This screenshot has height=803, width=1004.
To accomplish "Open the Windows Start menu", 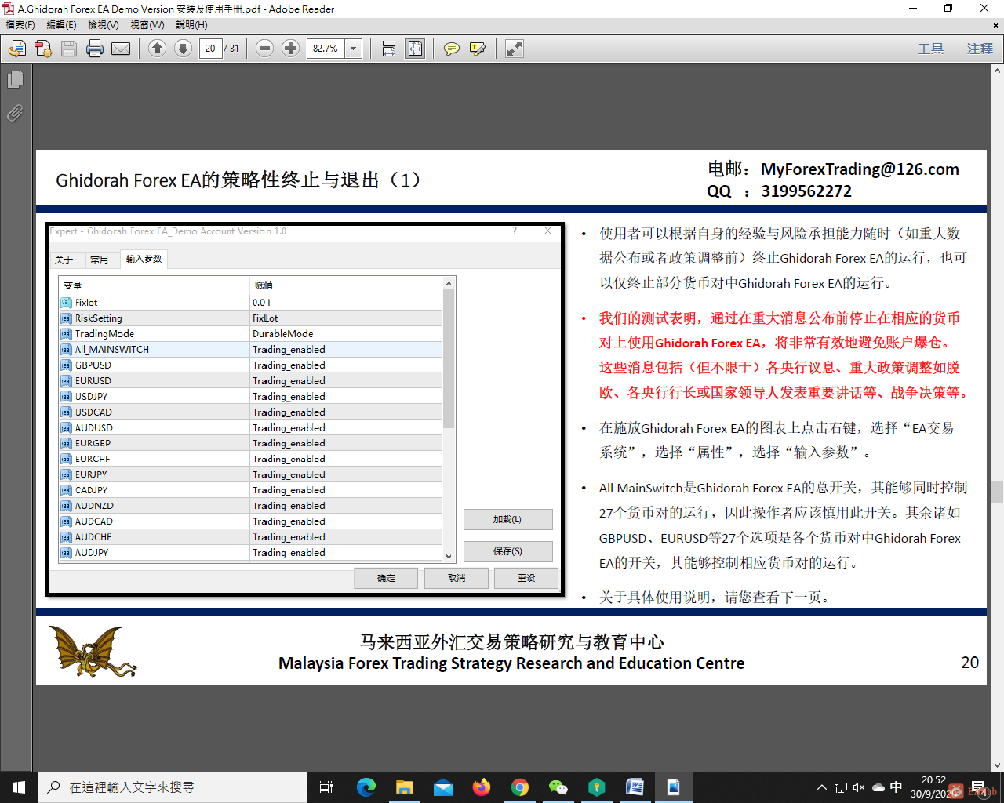I will coord(19,787).
